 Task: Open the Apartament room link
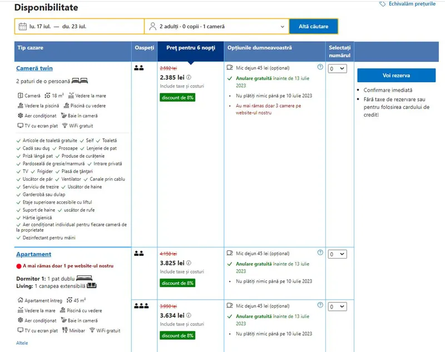33,254
